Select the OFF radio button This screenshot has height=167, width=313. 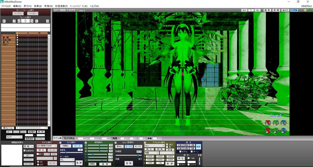pos(38,164)
